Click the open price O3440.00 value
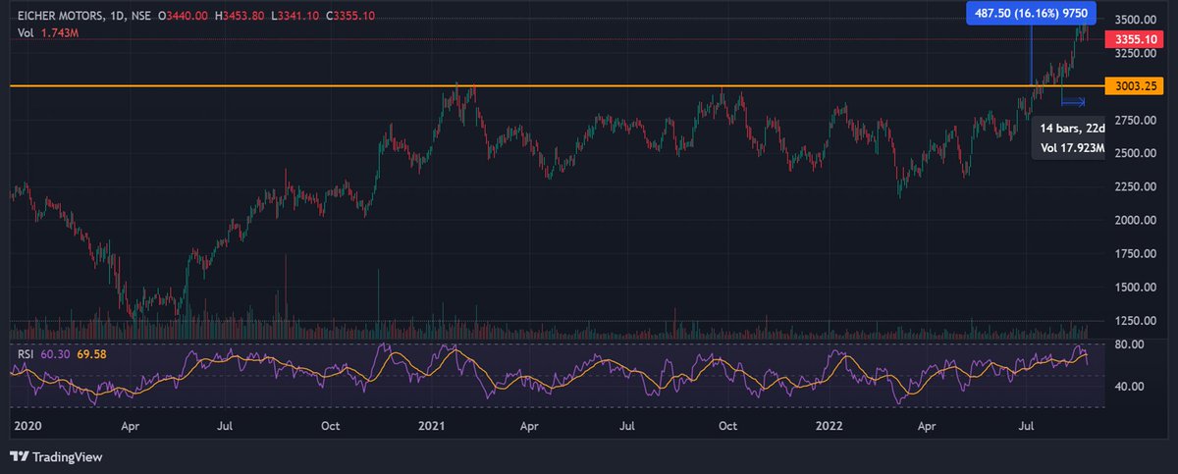This screenshot has height=474, width=1178. (x=182, y=17)
